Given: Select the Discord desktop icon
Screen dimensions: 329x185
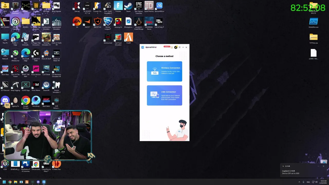Looking at the screenshot, I should point(5,102).
